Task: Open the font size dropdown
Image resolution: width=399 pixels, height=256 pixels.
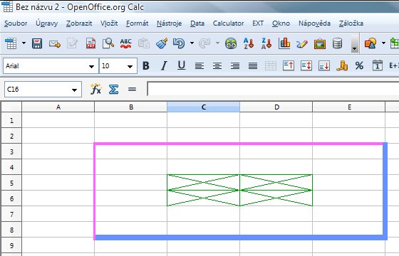Action: pos(130,67)
